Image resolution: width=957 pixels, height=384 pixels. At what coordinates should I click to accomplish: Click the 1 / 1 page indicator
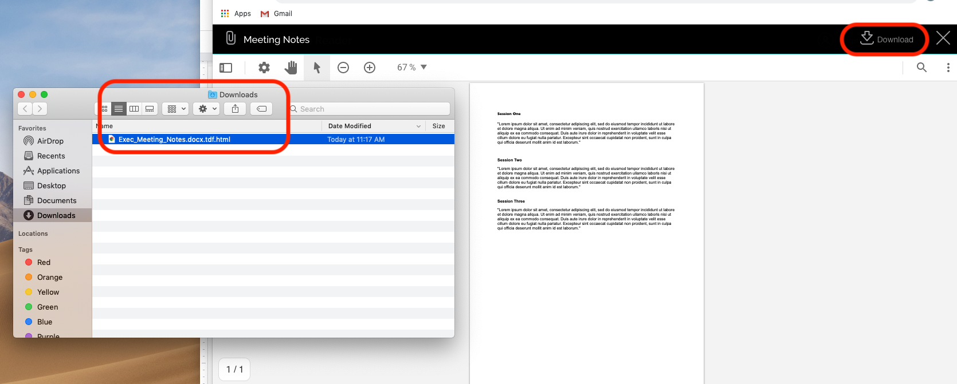(234, 369)
